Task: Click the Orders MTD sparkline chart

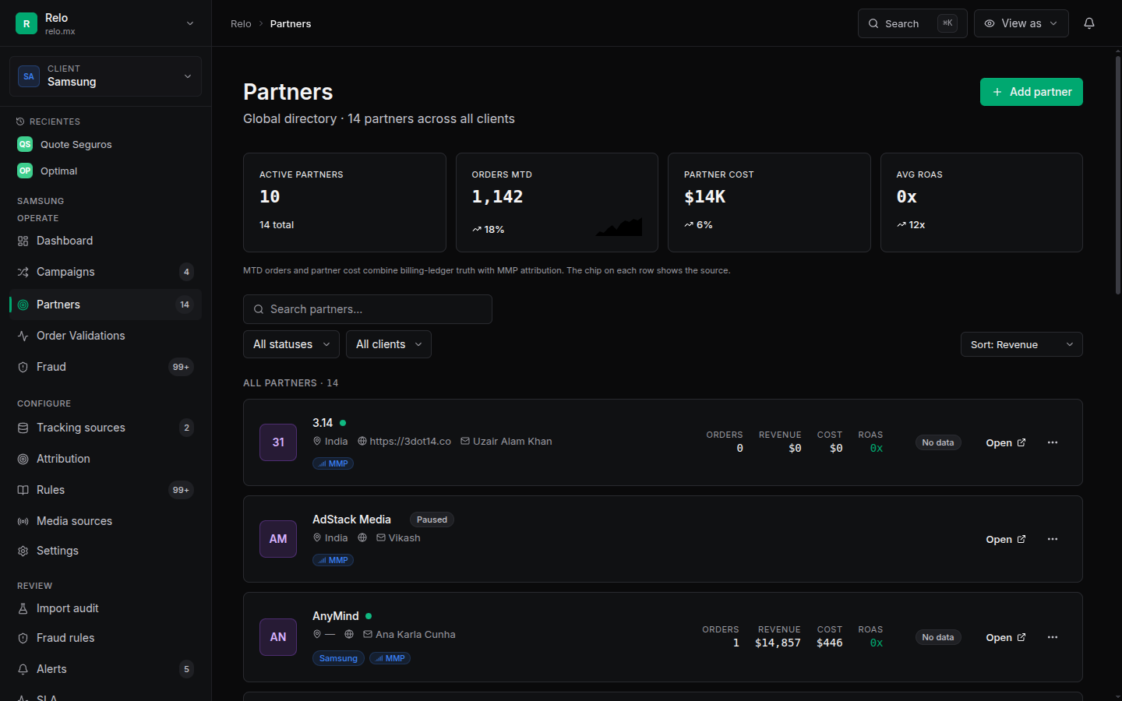Action: pos(619,227)
